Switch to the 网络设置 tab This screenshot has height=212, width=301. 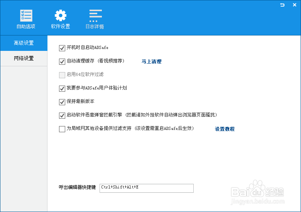(x=24, y=58)
